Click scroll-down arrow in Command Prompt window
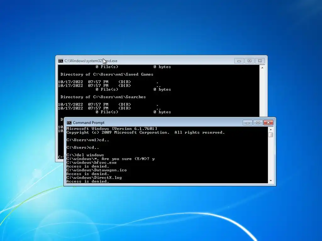The image size is (322, 241). point(271,181)
